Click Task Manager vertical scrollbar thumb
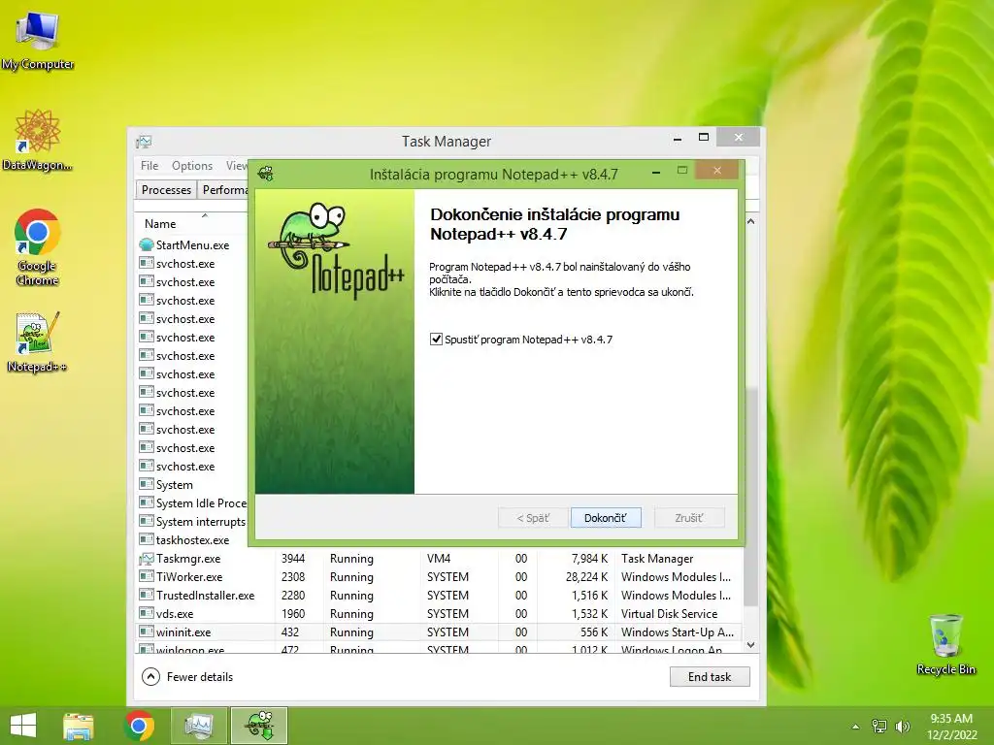 (750, 496)
